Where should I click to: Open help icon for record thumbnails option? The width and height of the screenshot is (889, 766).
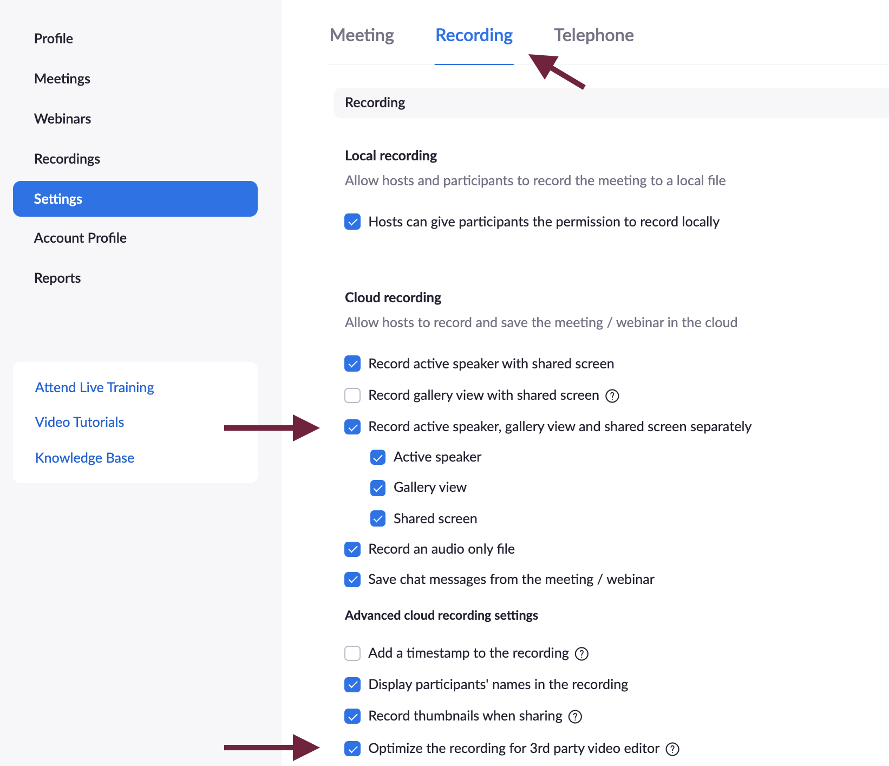[575, 717]
